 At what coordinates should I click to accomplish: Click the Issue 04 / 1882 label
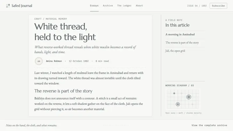coord(197,6)
